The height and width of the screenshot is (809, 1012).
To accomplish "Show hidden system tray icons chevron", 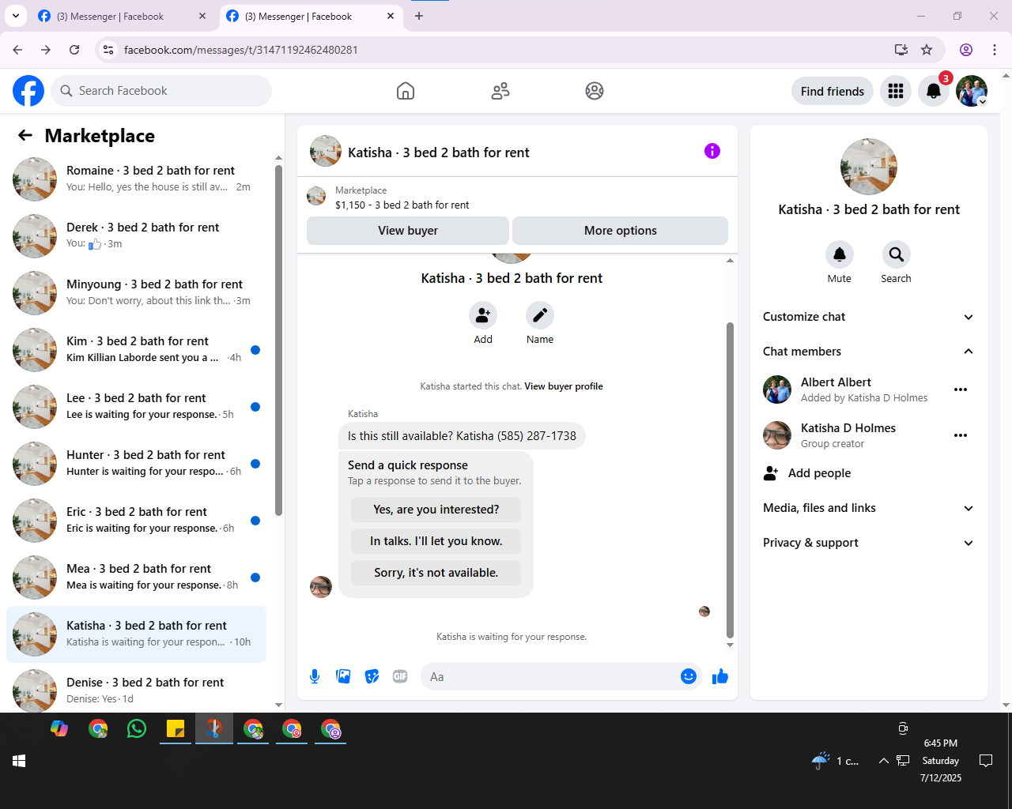I will pos(883,761).
